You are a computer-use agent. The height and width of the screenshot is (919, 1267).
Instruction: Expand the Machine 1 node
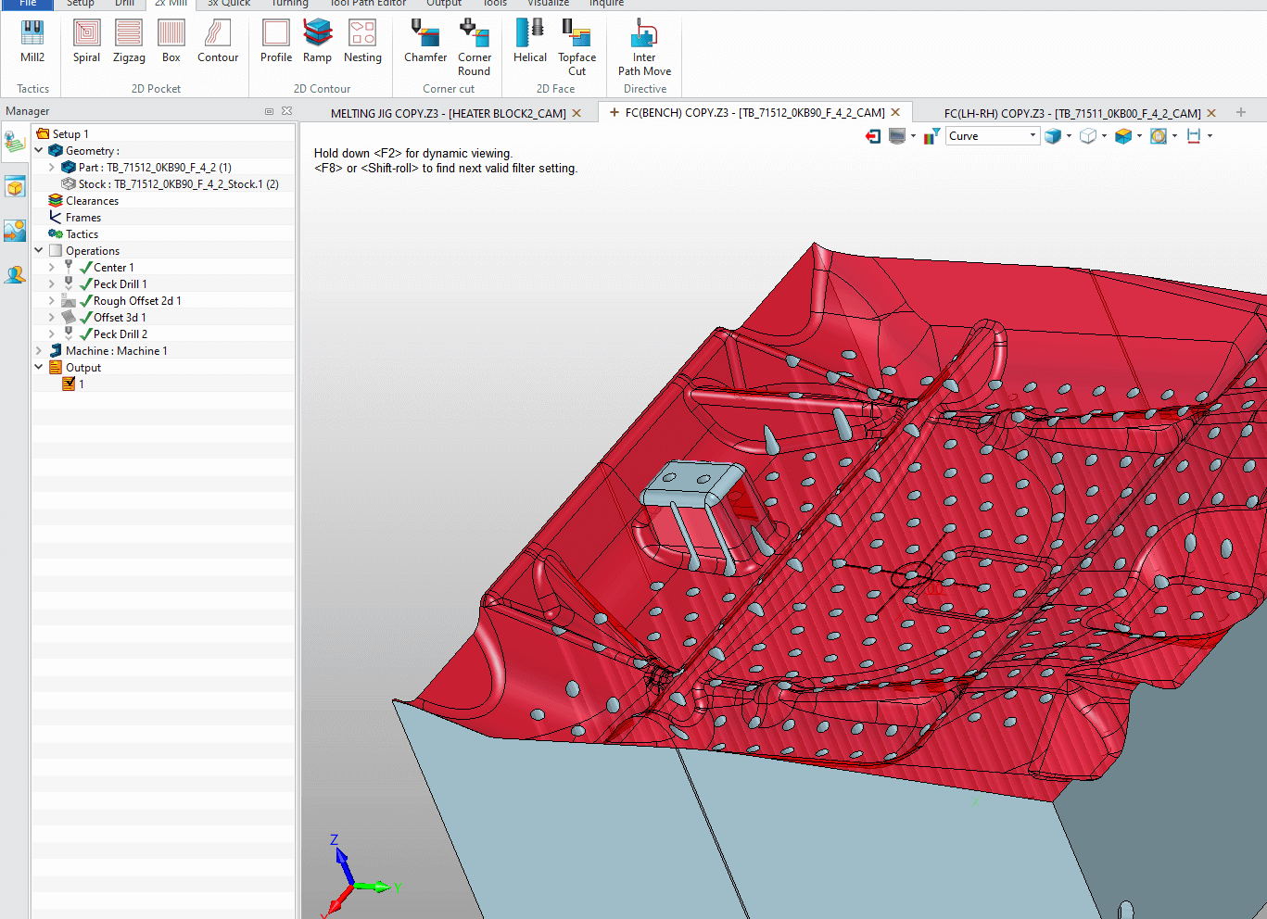click(x=39, y=350)
